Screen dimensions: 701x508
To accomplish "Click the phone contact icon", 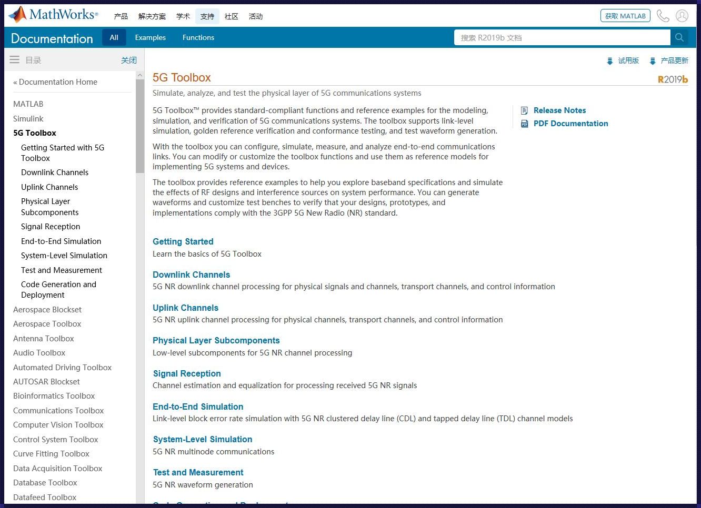I will pyautogui.click(x=663, y=16).
